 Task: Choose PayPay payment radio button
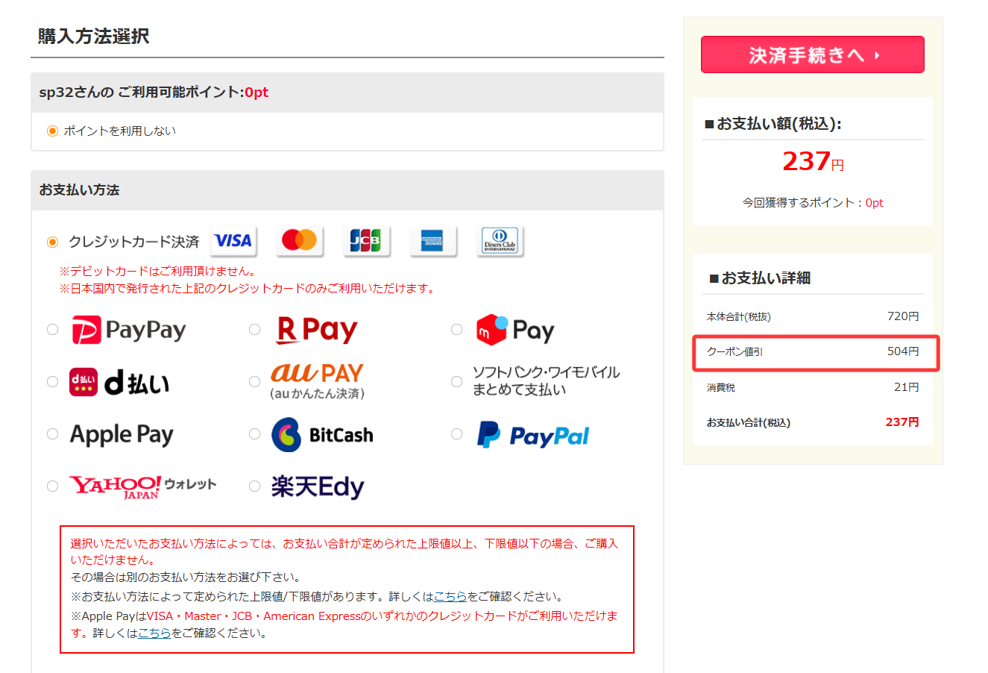[x=52, y=330]
